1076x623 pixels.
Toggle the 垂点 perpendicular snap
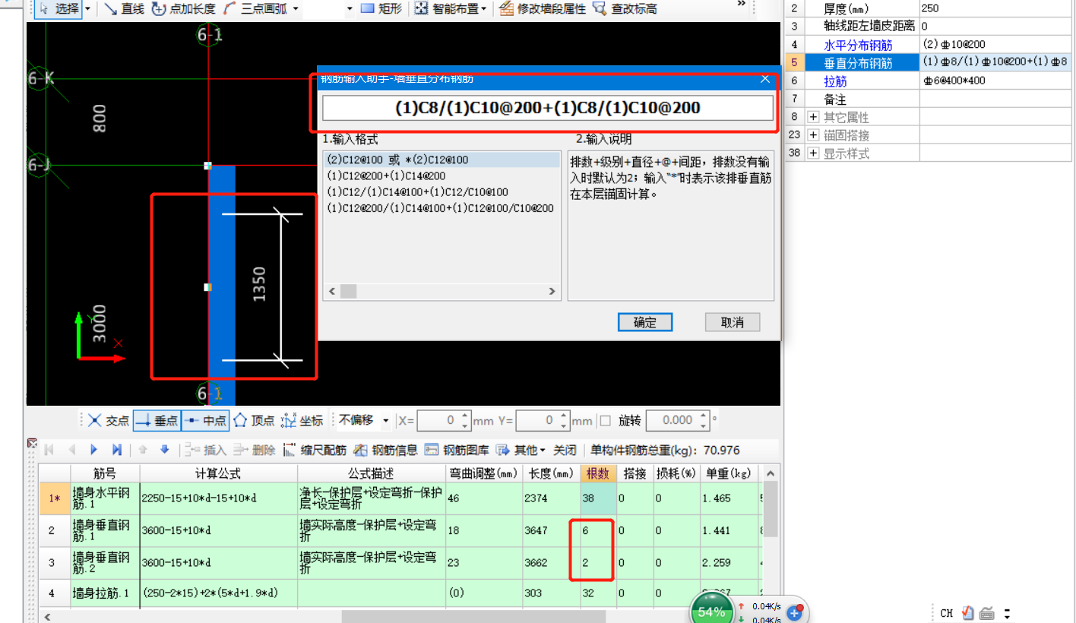157,420
